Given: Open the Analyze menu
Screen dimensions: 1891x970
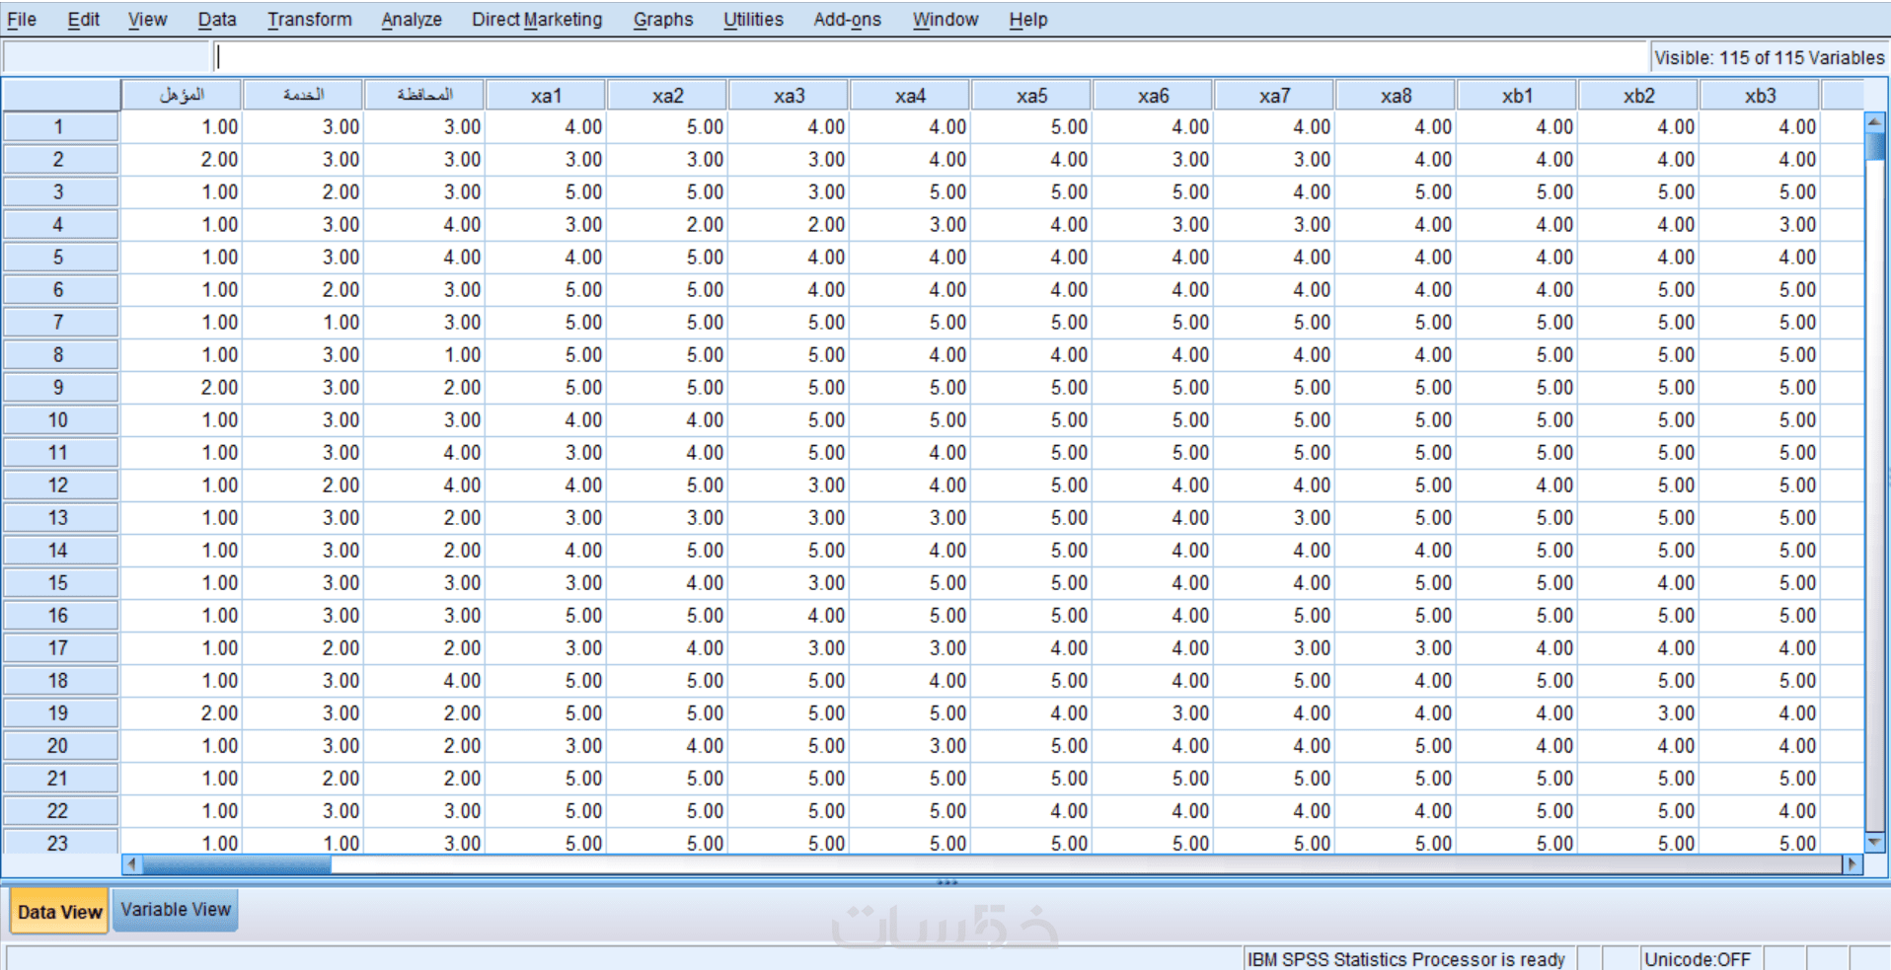Looking at the screenshot, I should click(x=412, y=19).
